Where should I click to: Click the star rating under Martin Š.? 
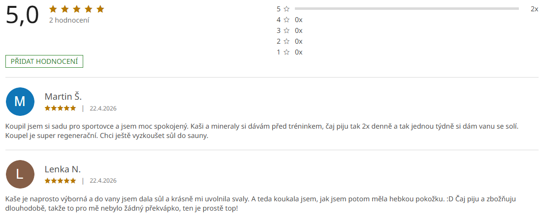point(60,108)
